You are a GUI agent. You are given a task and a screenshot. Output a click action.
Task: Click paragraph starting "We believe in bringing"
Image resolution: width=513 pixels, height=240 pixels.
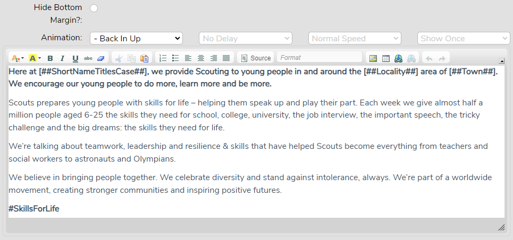[250, 184]
